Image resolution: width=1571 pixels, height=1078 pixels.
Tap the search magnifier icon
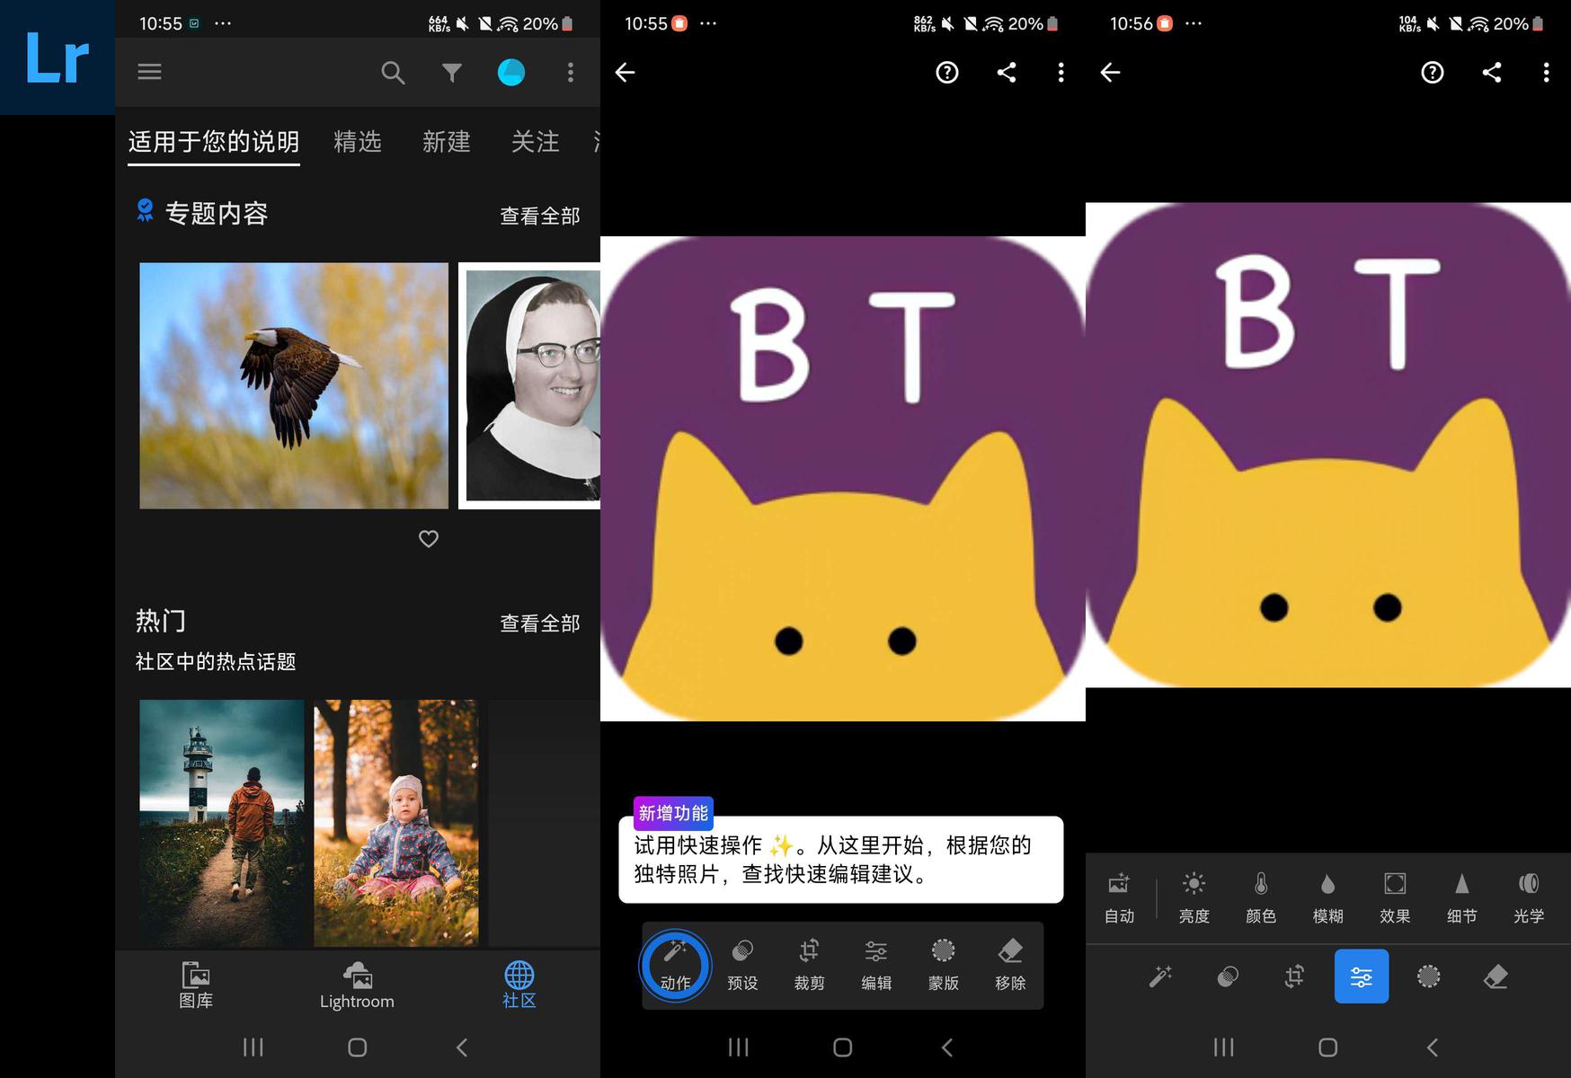coord(393,73)
